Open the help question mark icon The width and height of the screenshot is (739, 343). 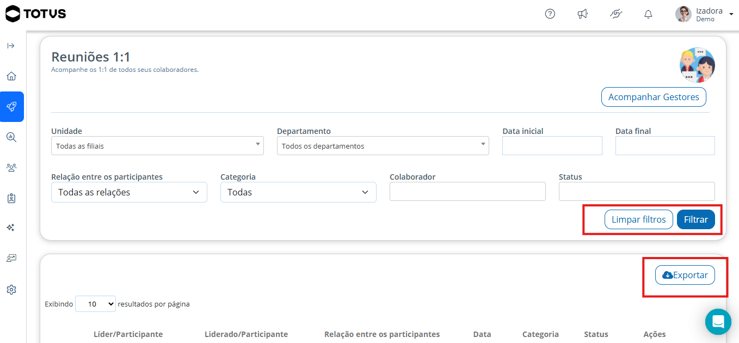[x=550, y=14]
